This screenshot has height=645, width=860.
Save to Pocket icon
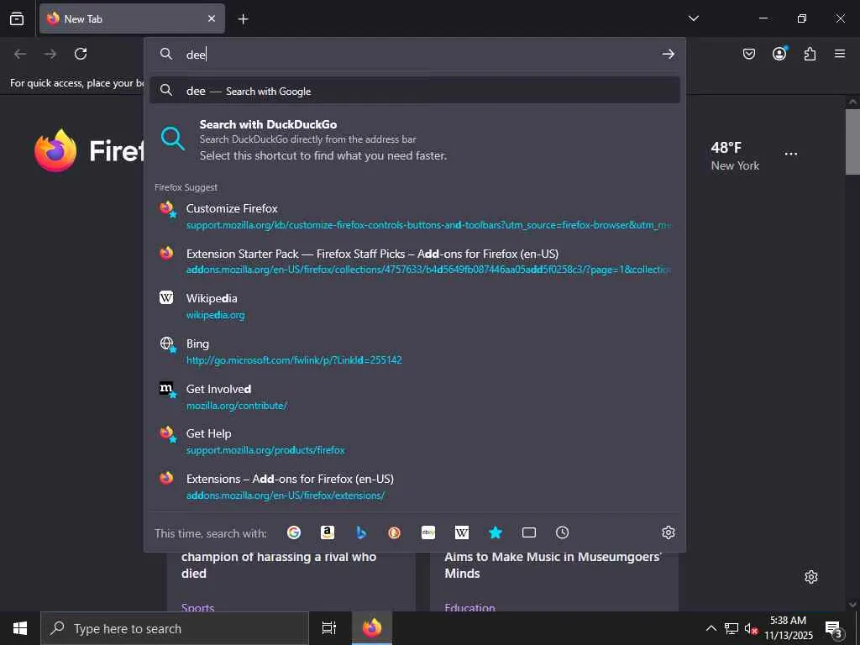click(x=748, y=54)
